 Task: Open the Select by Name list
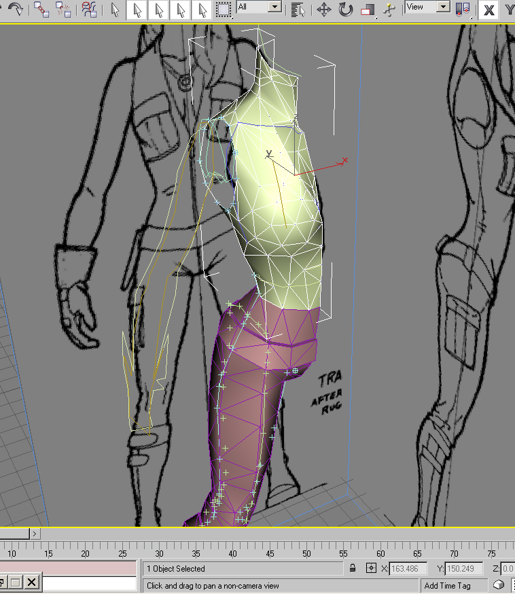pos(296,10)
